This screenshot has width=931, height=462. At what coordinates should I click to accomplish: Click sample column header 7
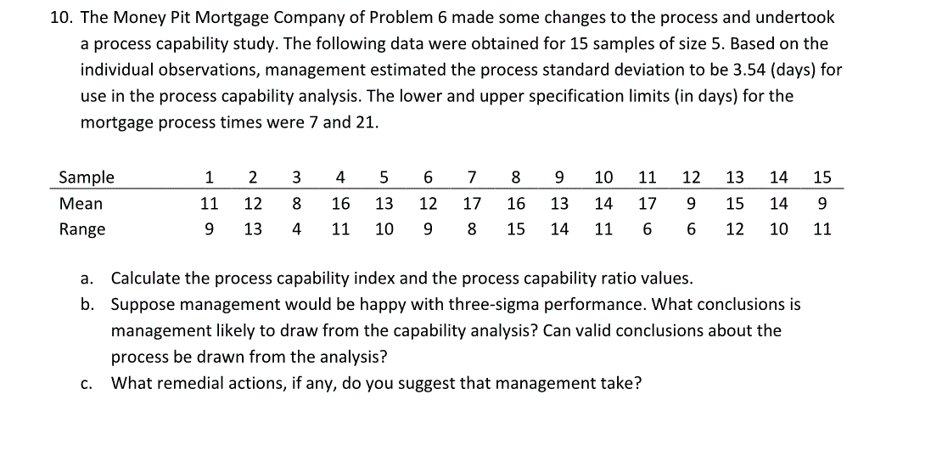point(471,177)
